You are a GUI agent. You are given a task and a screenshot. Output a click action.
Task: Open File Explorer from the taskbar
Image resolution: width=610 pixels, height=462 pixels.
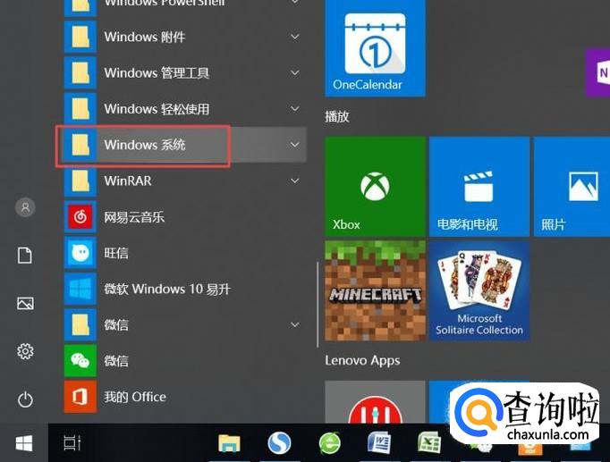click(229, 443)
